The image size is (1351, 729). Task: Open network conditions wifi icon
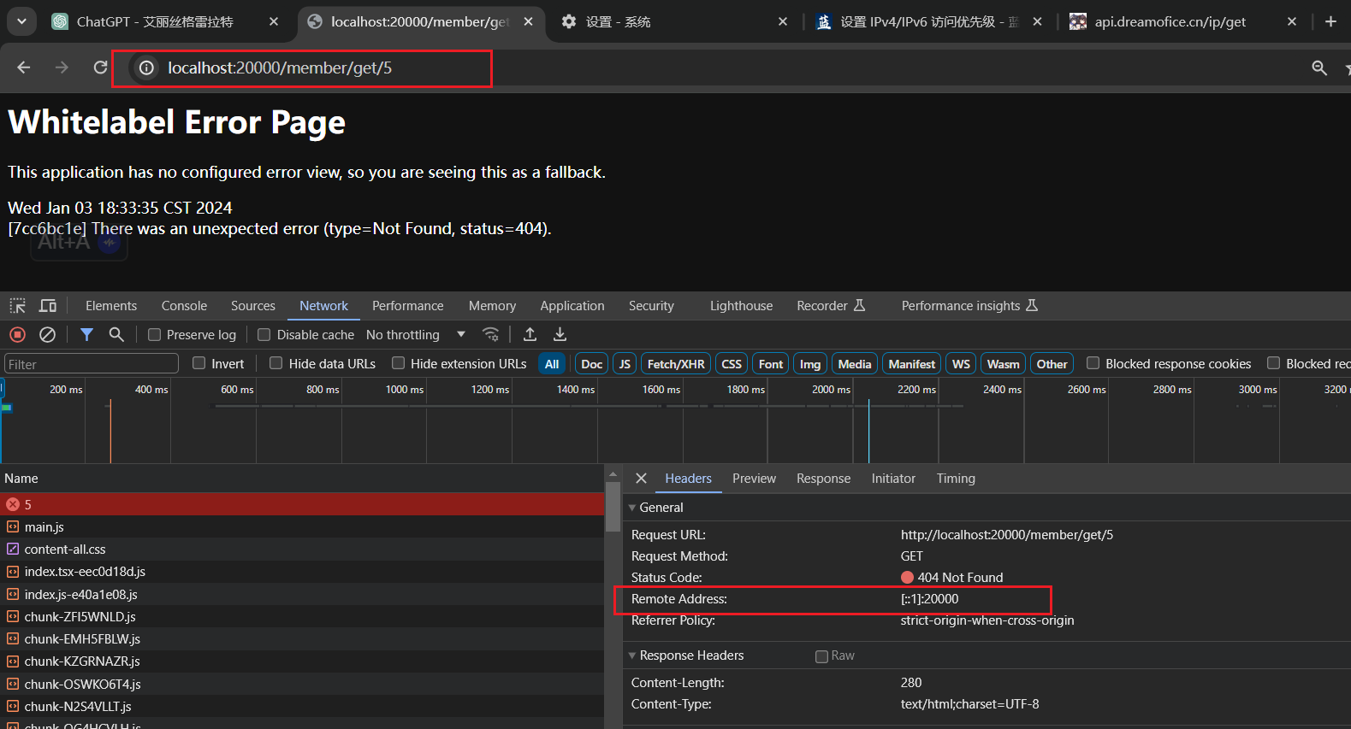[490, 335]
